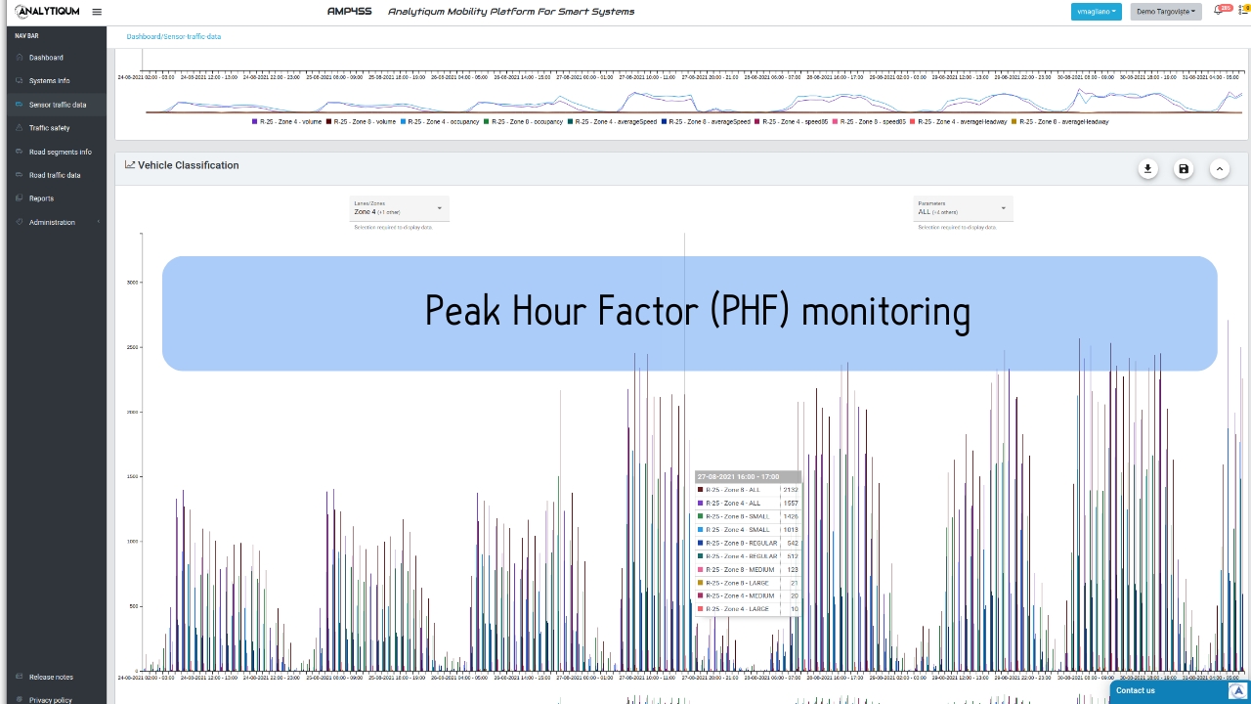Click the Contact us chat logo icon
Screen dimensions: 1251x704
coord(1237,691)
